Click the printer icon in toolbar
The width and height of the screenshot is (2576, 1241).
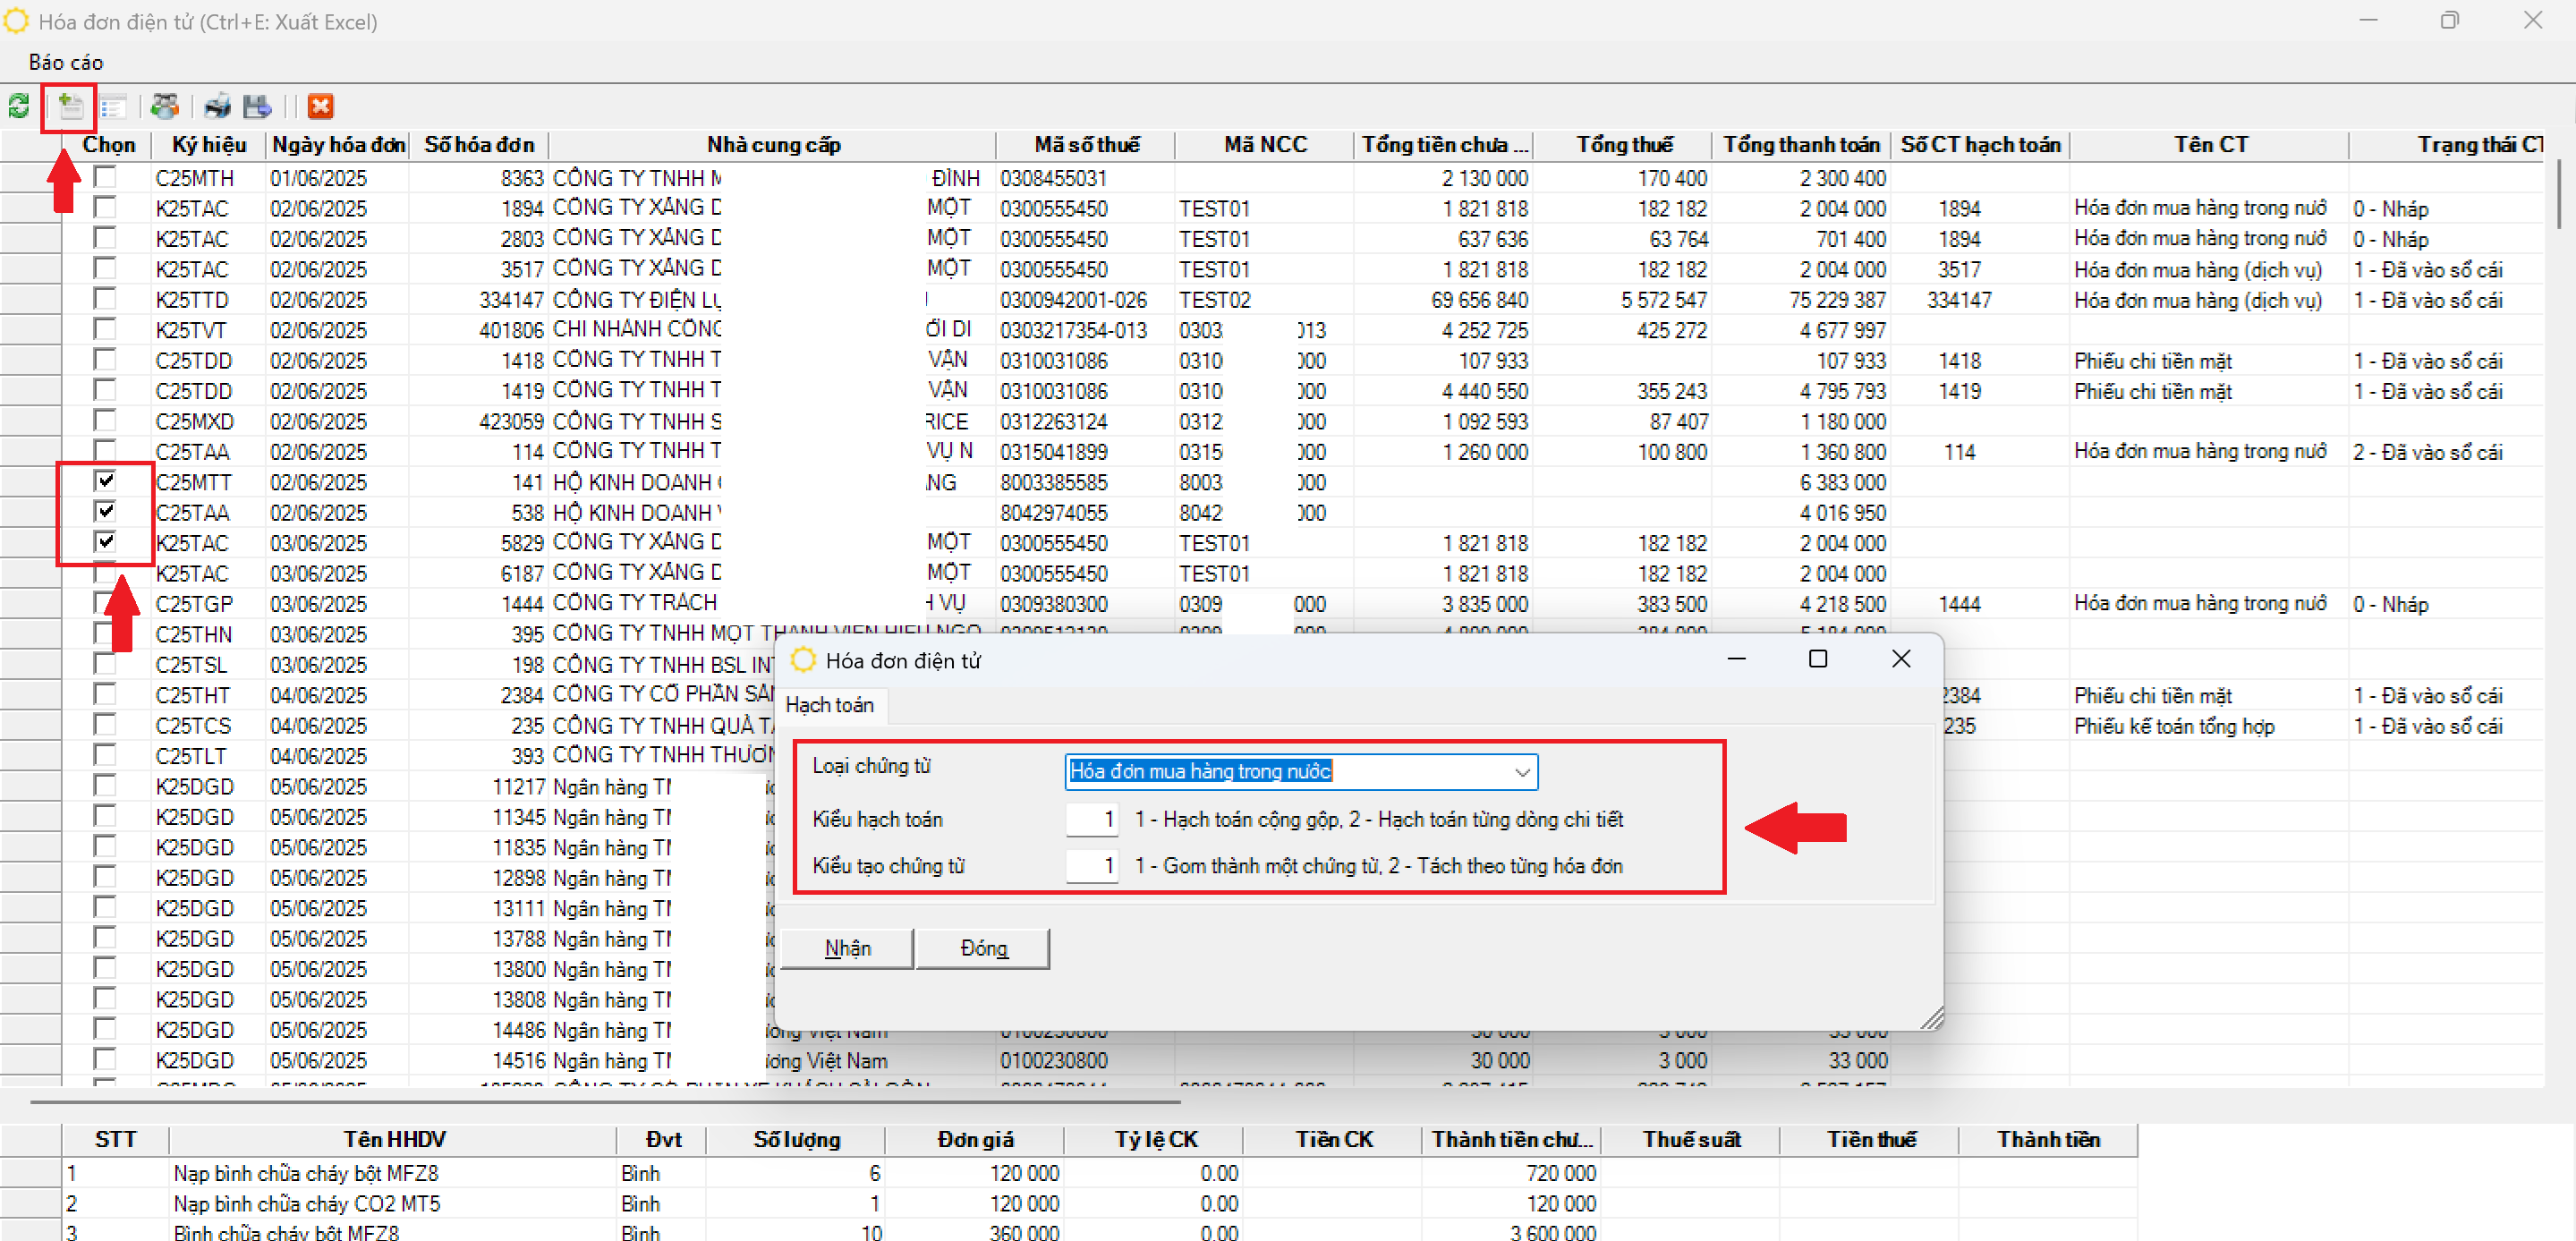(216, 106)
